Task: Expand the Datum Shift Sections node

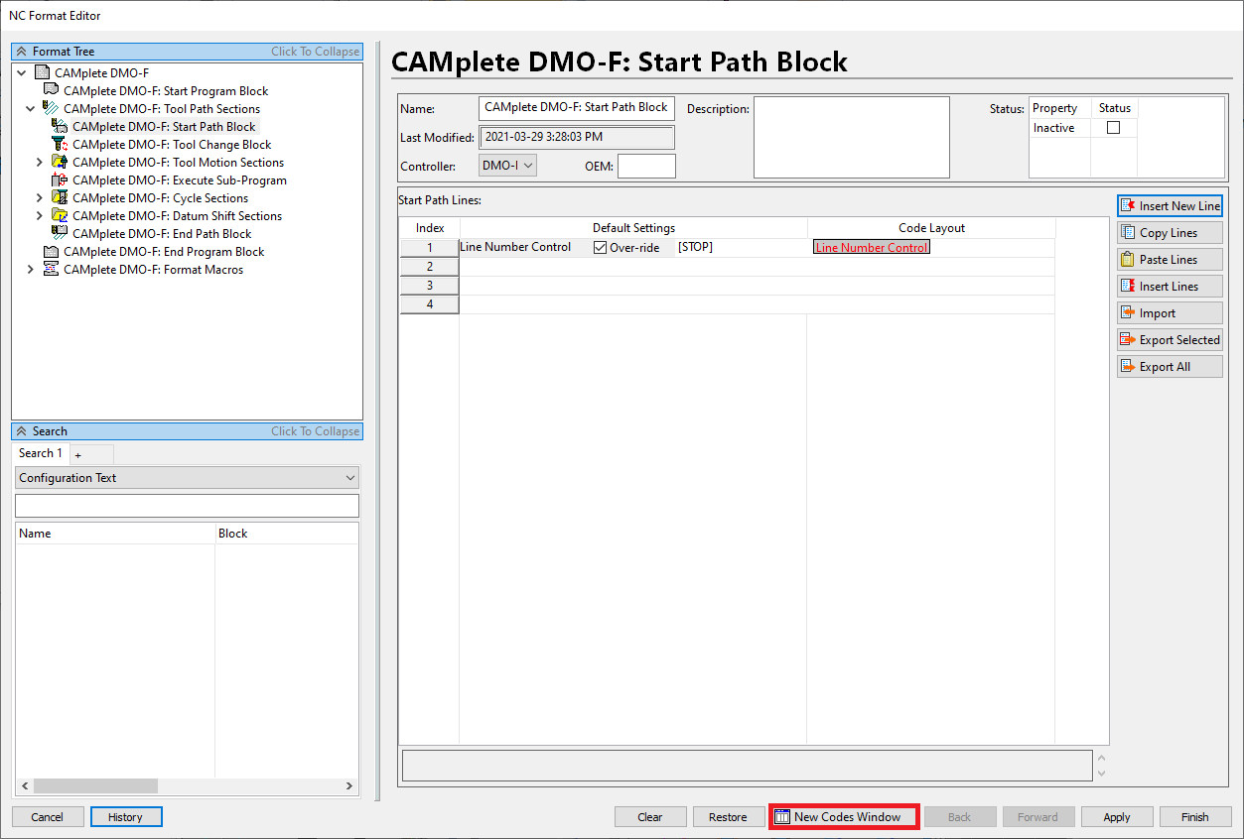Action: tap(40, 216)
